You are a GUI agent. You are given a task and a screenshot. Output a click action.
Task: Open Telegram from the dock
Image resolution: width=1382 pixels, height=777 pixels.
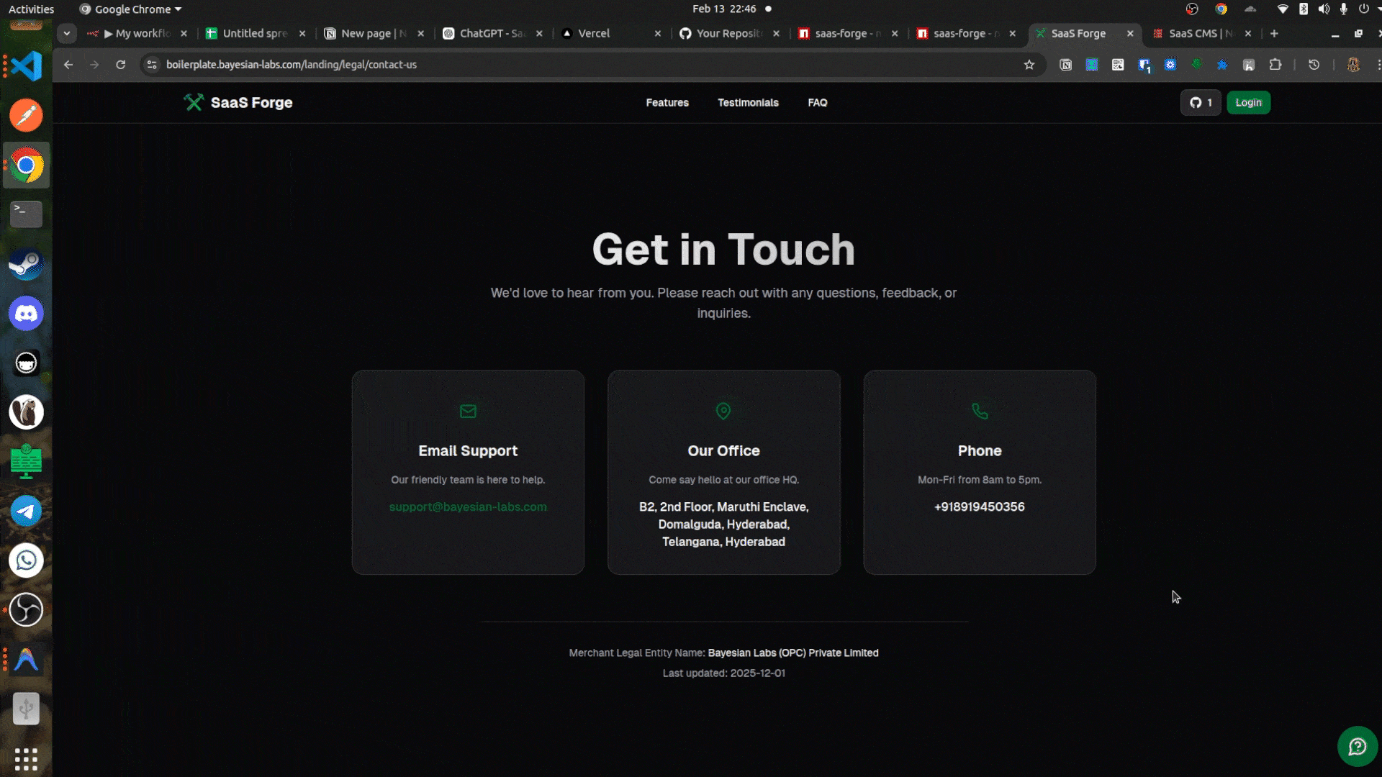point(27,512)
